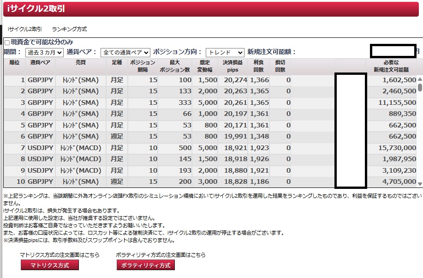The width and height of the screenshot is (423, 278).
Task: Click the 最大ポジション数 column header
Action: coord(175,66)
